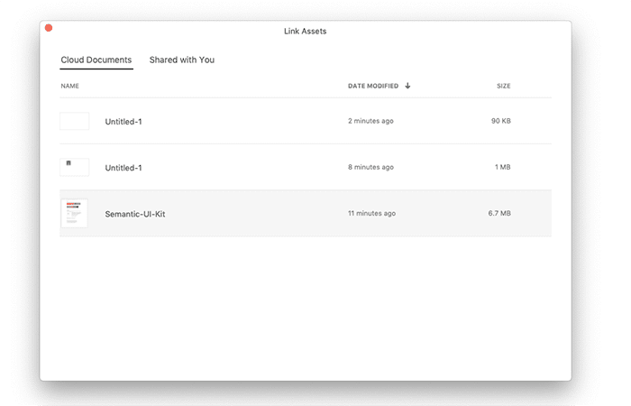Open the Shared with You tab
631x406 pixels.
(181, 60)
